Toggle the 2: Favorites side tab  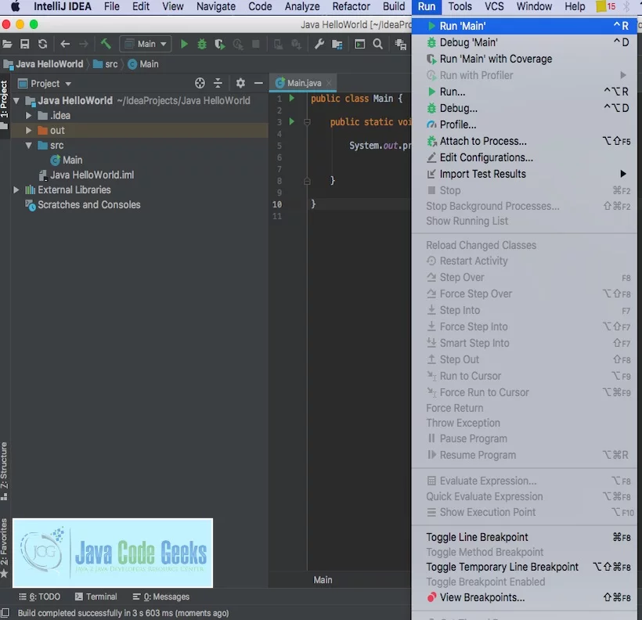[4, 548]
